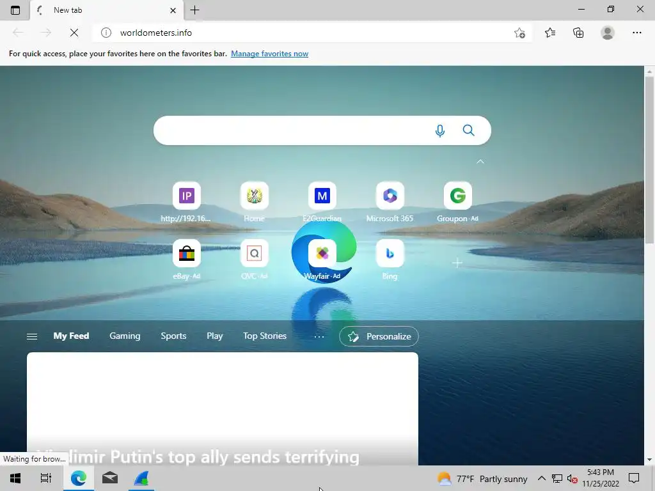Open the Favorites list
The width and height of the screenshot is (655, 491).
coord(550,33)
